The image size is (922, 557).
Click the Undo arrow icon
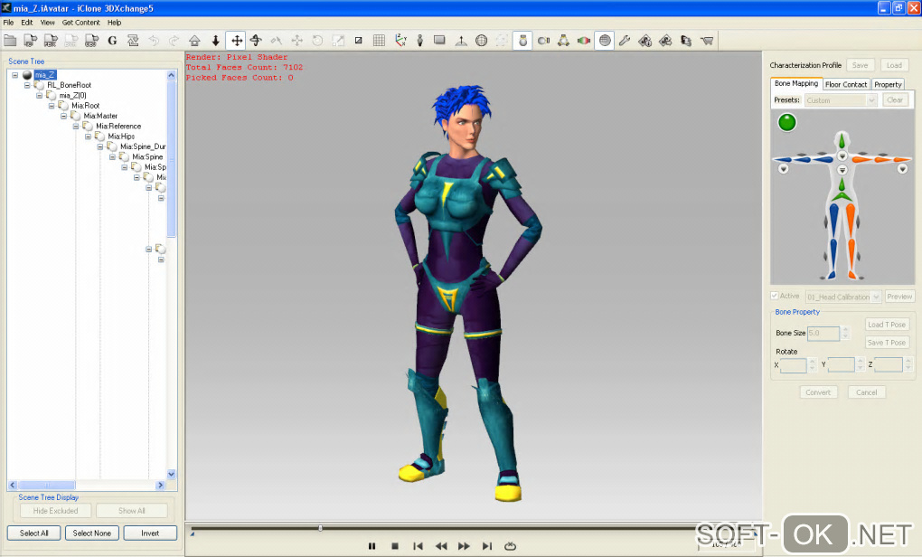click(x=154, y=41)
